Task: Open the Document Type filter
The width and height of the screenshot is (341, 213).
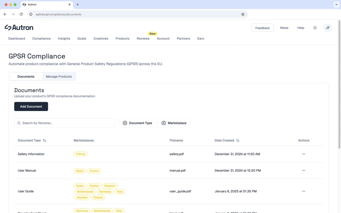Action: (x=137, y=123)
